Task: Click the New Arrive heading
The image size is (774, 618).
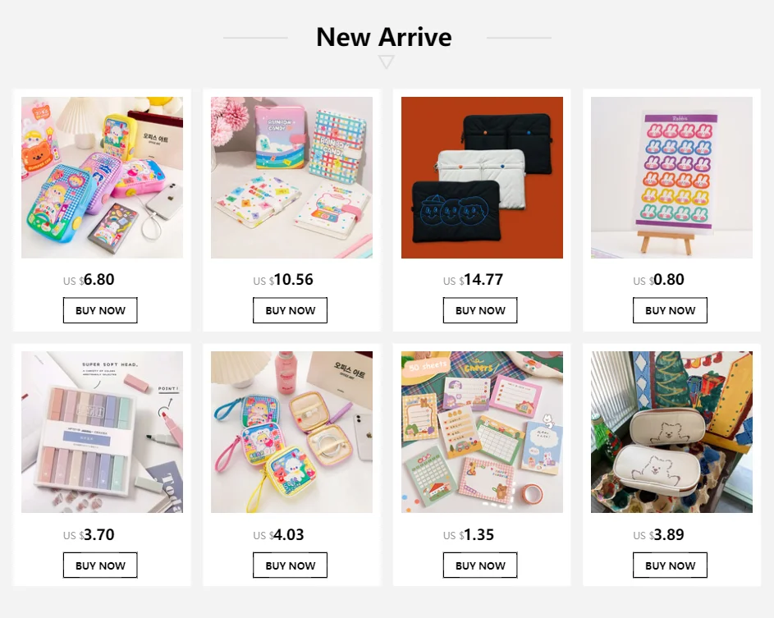Action: pyautogui.click(x=384, y=37)
